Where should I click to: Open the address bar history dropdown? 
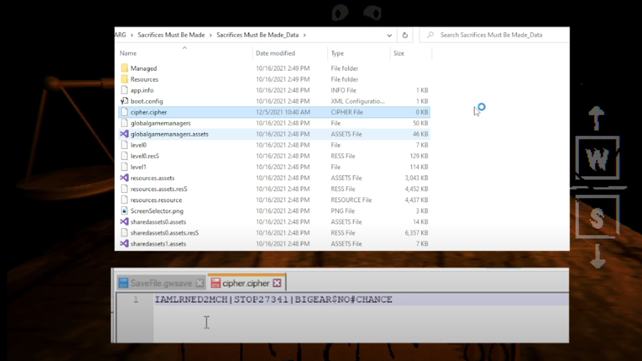(389, 35)
